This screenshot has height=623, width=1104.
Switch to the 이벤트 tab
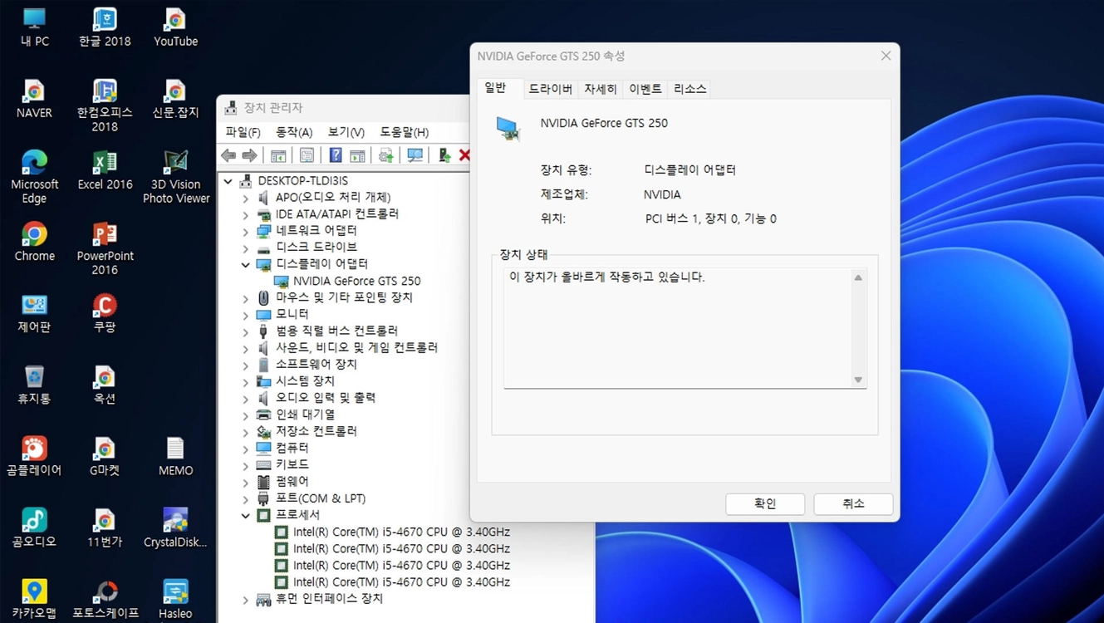645,89
